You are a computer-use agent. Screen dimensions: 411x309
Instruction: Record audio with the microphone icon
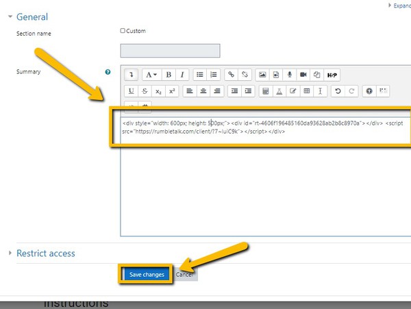[x=289, y=74]
